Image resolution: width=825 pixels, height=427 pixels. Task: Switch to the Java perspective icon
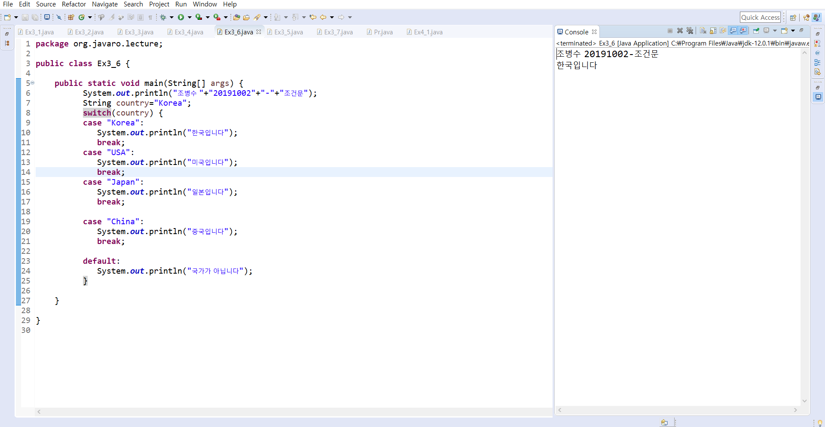coord(817,18)
